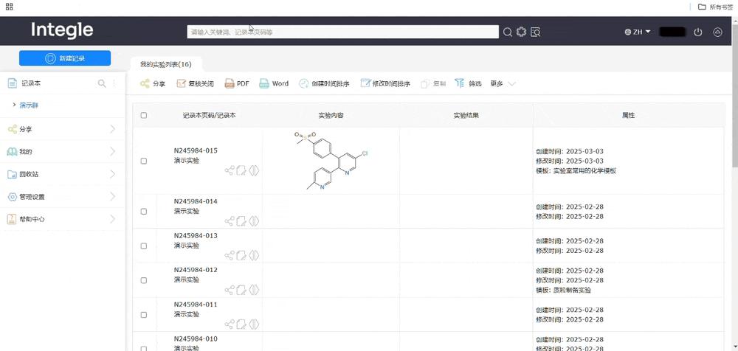Click the Integle logo
The width and height of the screenshot is (738, 351).
[x=62, y=30]
